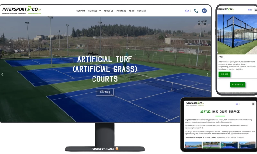
Task: Go to previous slide with left arrow
Action: pos(2,74)
